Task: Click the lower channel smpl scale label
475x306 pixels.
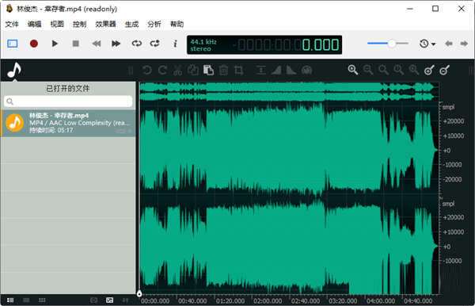Action: pyautogui.click(x=448, y=204)
